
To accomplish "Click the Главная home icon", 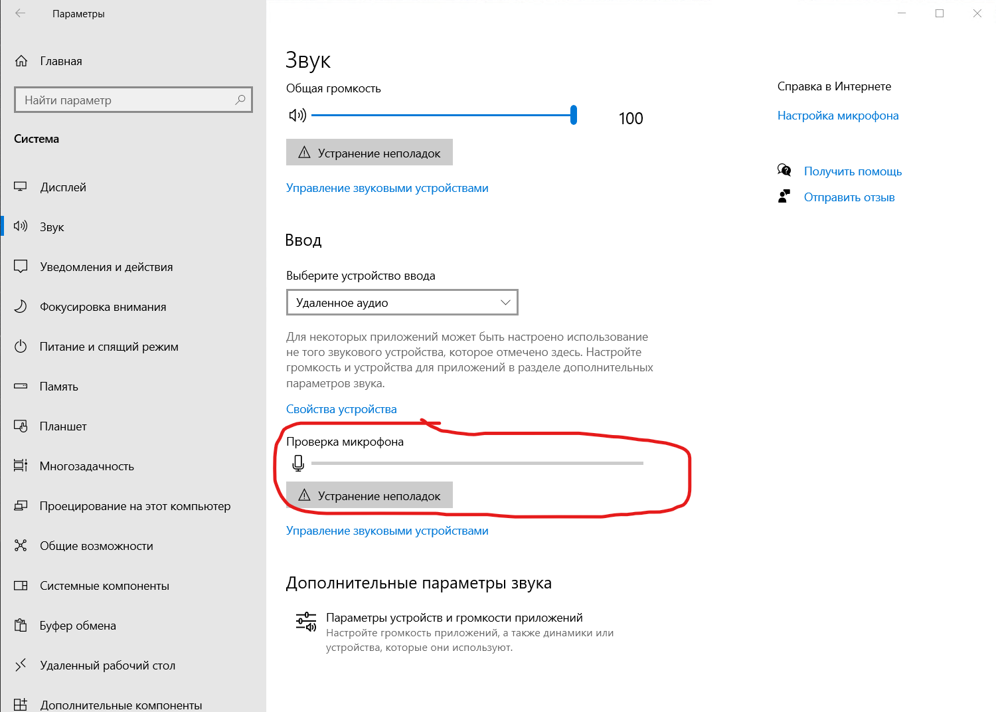I will [21, 61].
